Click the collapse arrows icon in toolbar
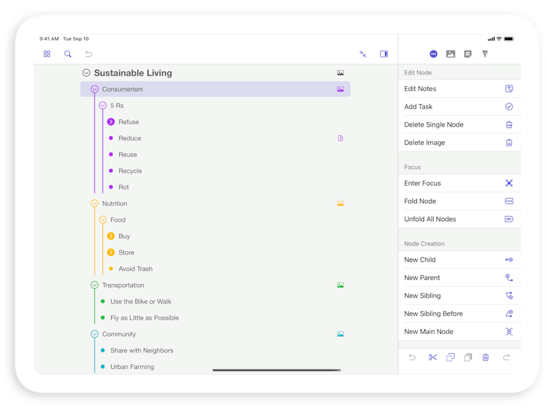The image size is (548, 408). coord(363,54)
